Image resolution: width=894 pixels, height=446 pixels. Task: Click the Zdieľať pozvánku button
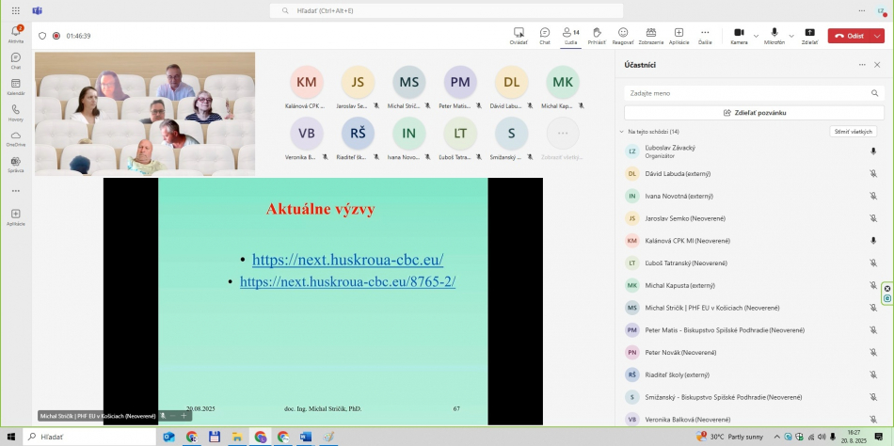(755, 112)
